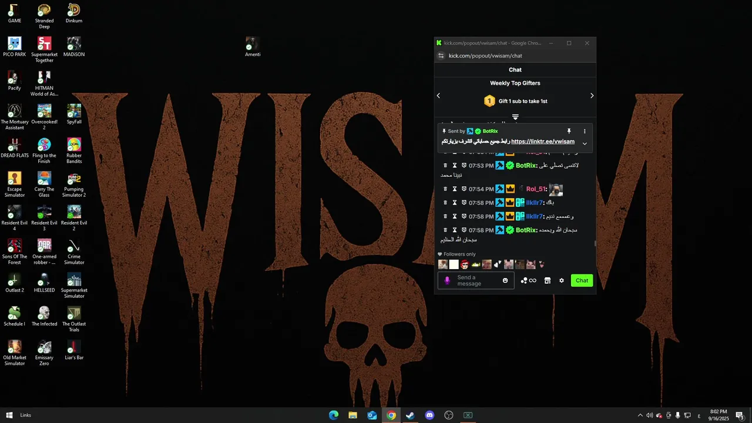Select the Stranded Deep desktop icon
The height and width of the screenshot is (423, 752).
(44, 16)
